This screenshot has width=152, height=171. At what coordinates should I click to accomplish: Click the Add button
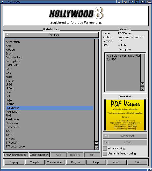pyautogui.click(x=59, y=155)
